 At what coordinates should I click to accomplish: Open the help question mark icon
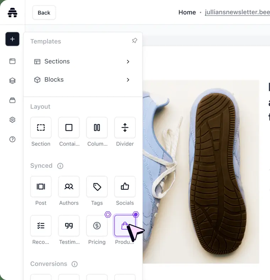click(x=12, y=139)
